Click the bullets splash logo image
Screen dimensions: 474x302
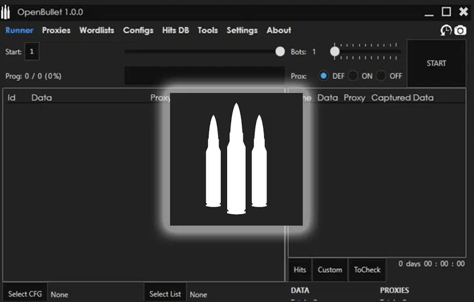click(x=236, y=159)
